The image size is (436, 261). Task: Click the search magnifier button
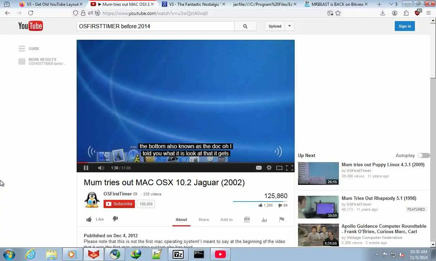point(245,26)
